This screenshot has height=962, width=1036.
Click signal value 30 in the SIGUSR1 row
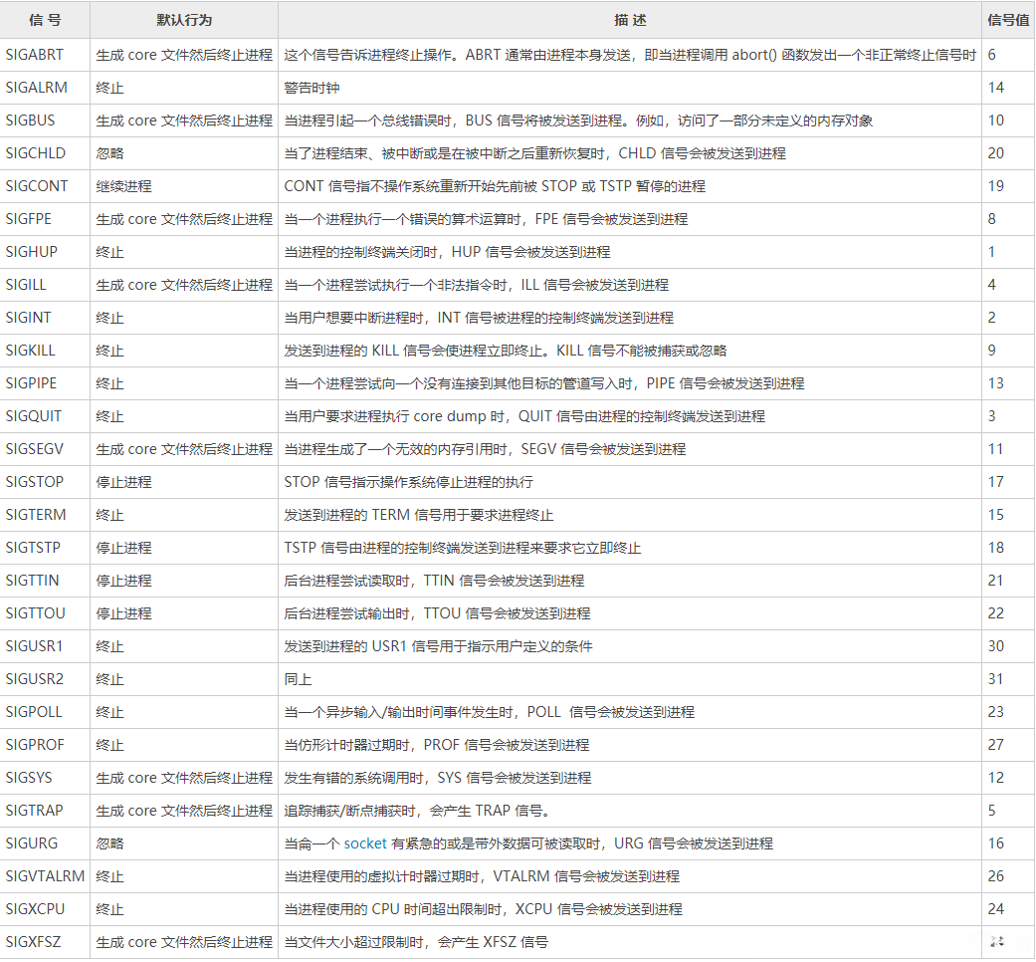pyautogui.click(x=996, y=646)
